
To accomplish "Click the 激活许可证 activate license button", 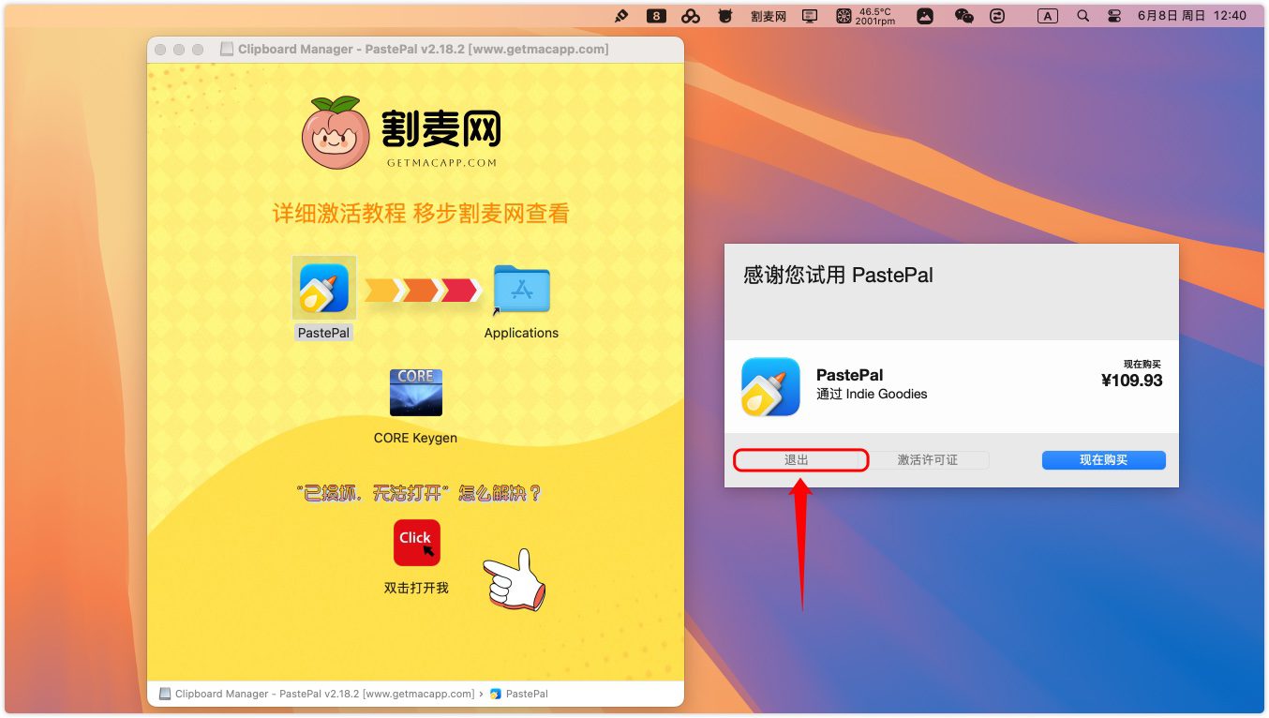I will [x=927, y=460].
